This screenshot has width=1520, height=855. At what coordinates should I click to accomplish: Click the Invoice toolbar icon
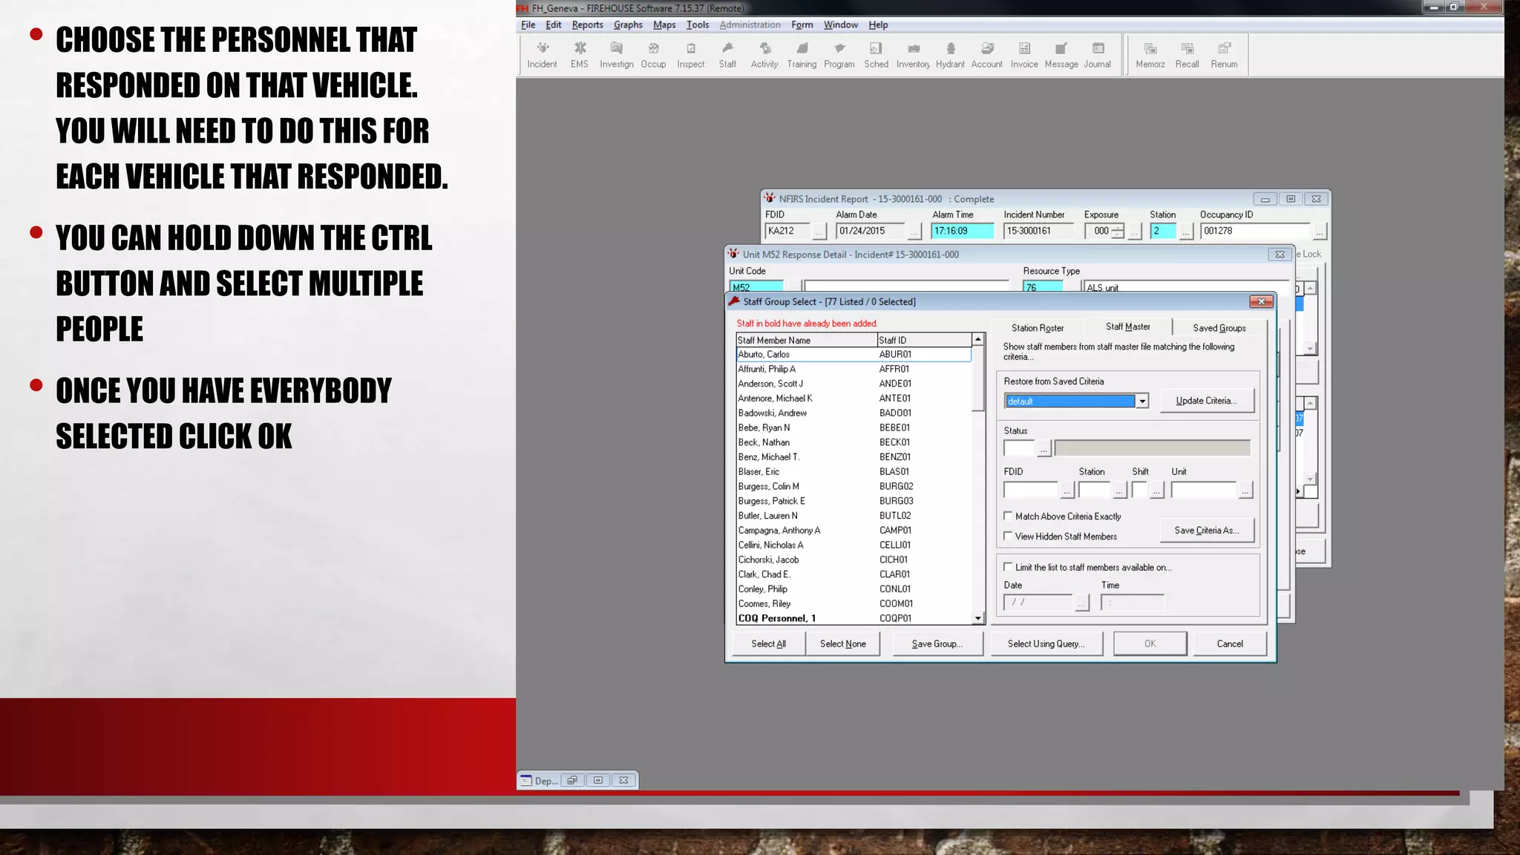1024,54
